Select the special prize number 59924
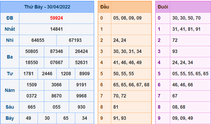This screenshot has width=211, height=124. pyautogui.click(x=56, y=18)
